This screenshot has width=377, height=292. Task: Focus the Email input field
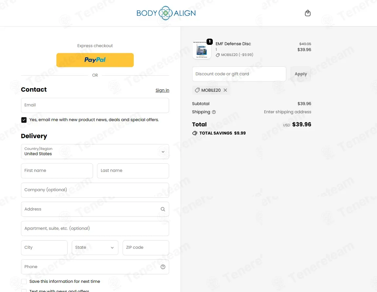coord(95,105)
